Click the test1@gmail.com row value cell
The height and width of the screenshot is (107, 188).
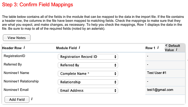[165, 90]
